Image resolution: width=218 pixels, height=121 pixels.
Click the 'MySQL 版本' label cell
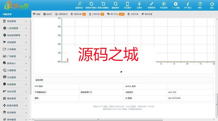(x=145, y=86)
